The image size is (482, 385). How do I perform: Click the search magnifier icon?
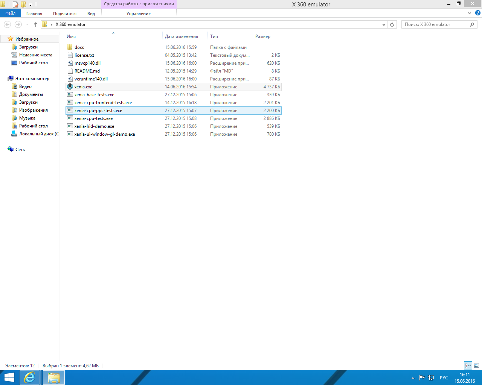pyautogui.click(x=472, y=24)
